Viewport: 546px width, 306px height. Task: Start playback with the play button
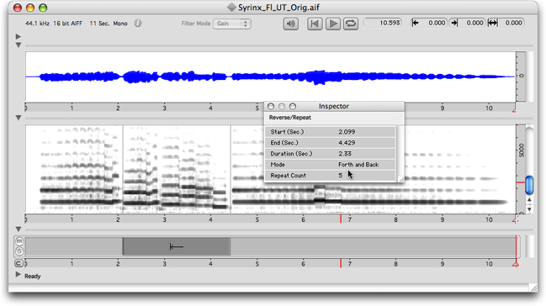333,24
